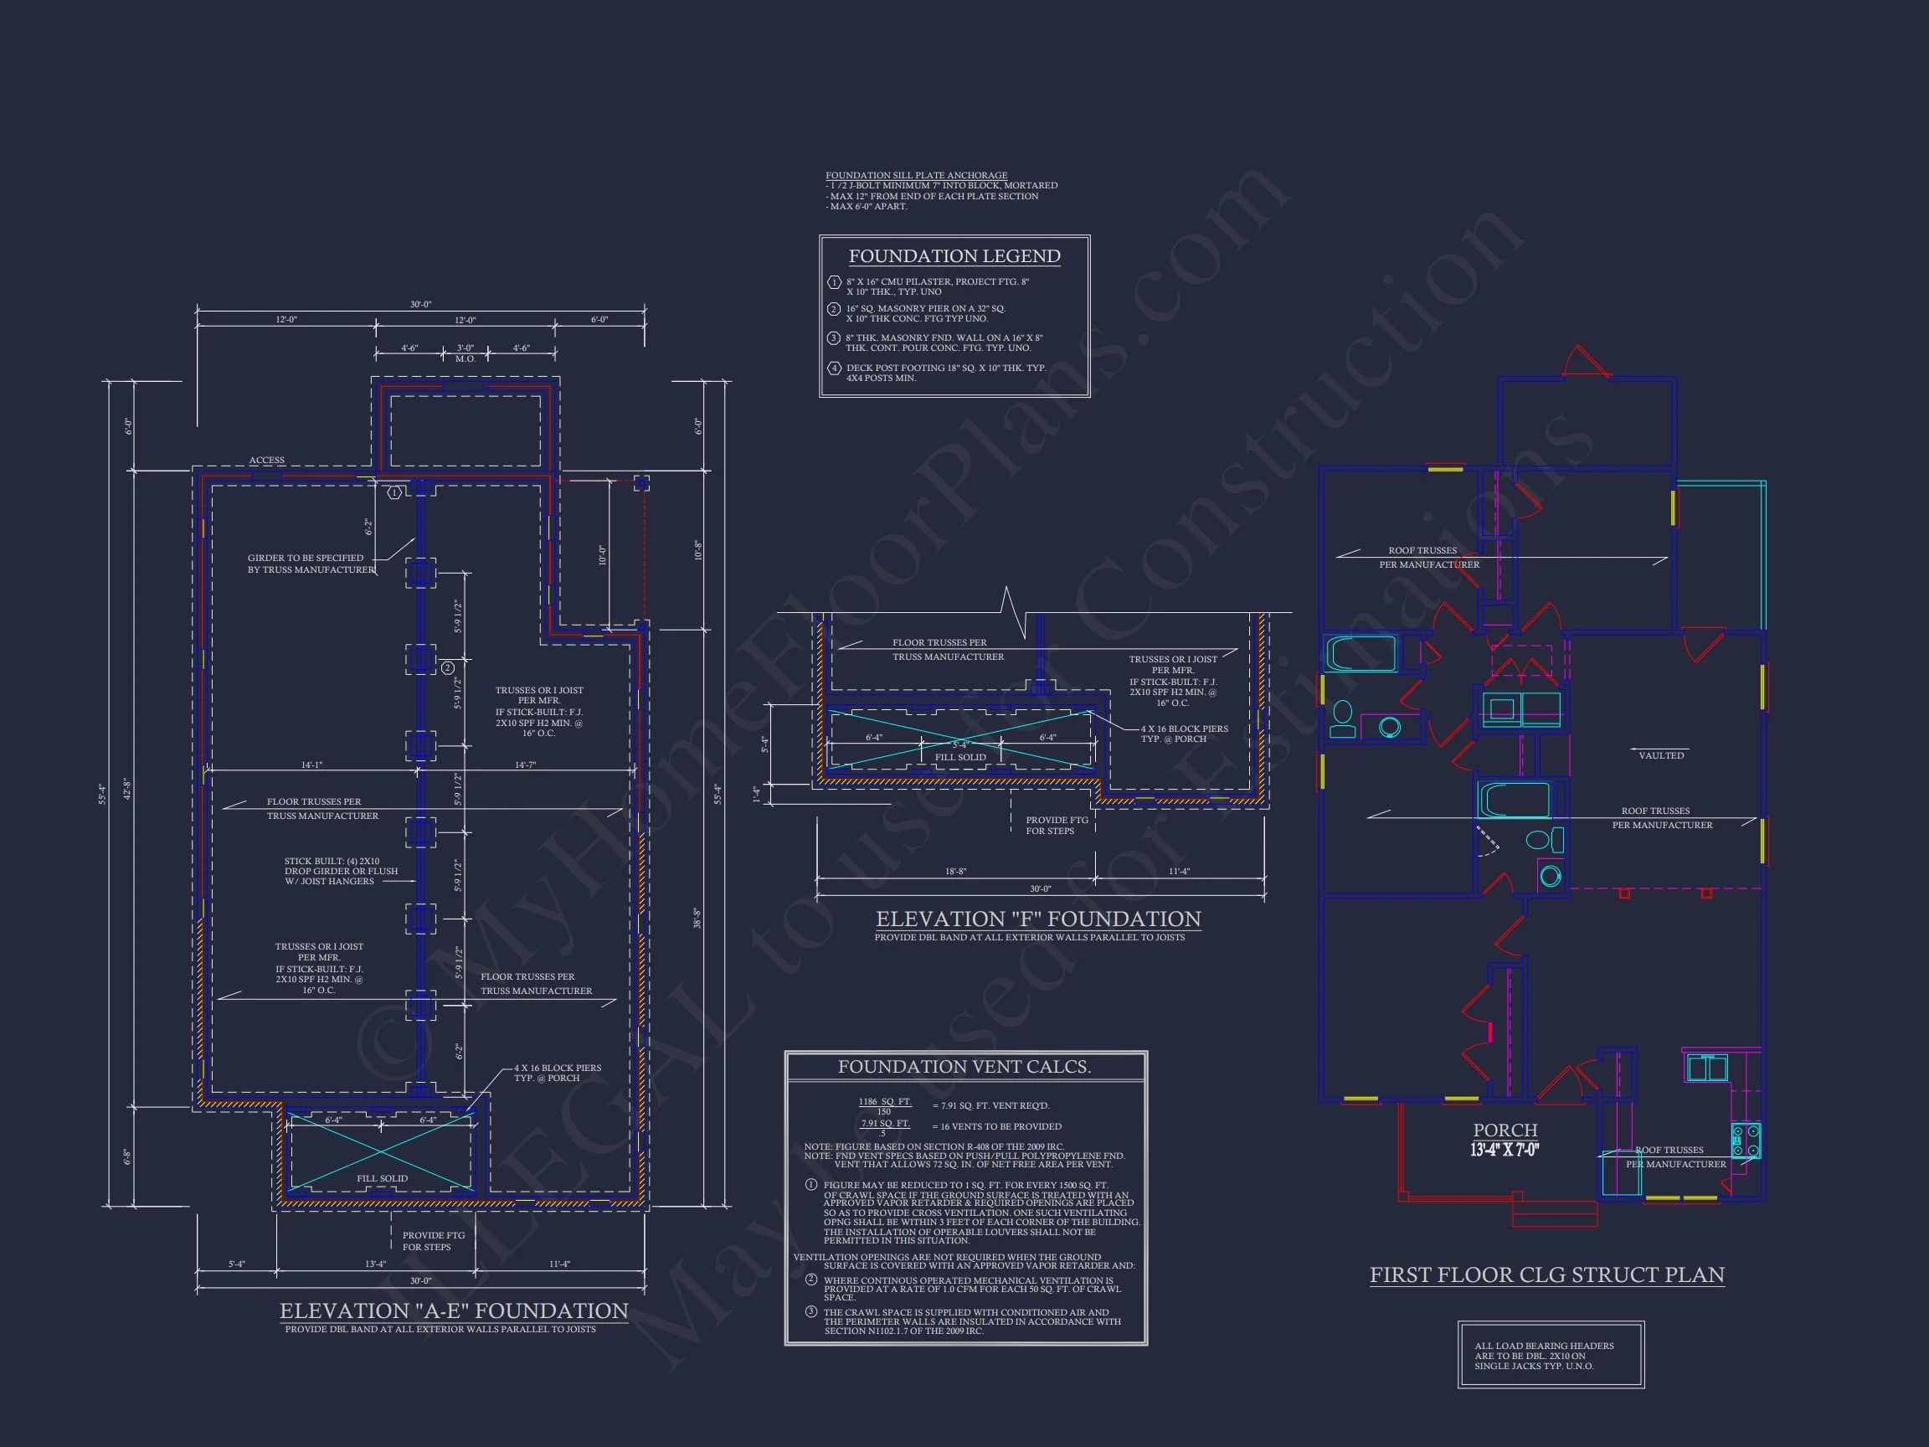The image size is (1929, 1447).
Task: Click the Elevation "F" Foundation title
Action: 1037,919
